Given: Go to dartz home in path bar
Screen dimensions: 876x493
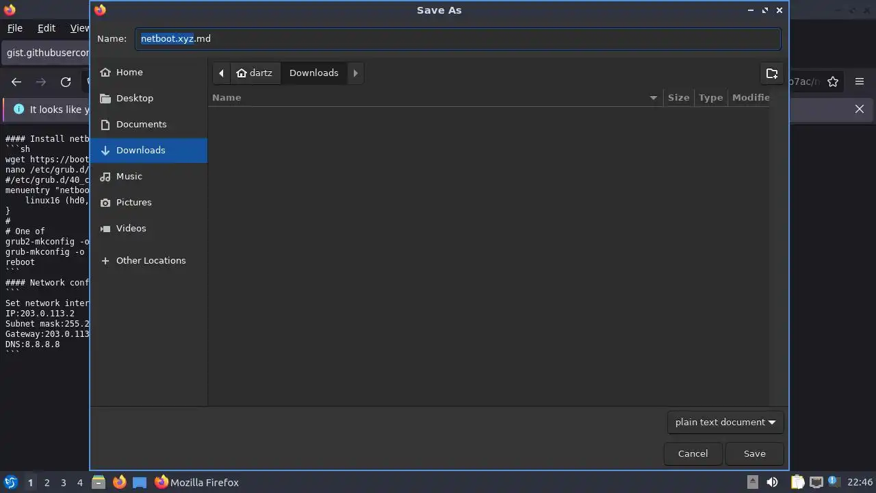Looking at the screenshot, I should [255, 73].
